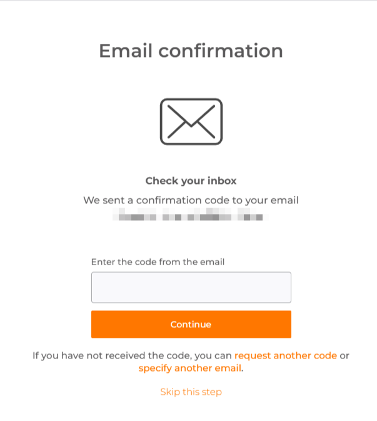Open the specify another email link
This screenshot has width=377, height=421.
(189, 368)
